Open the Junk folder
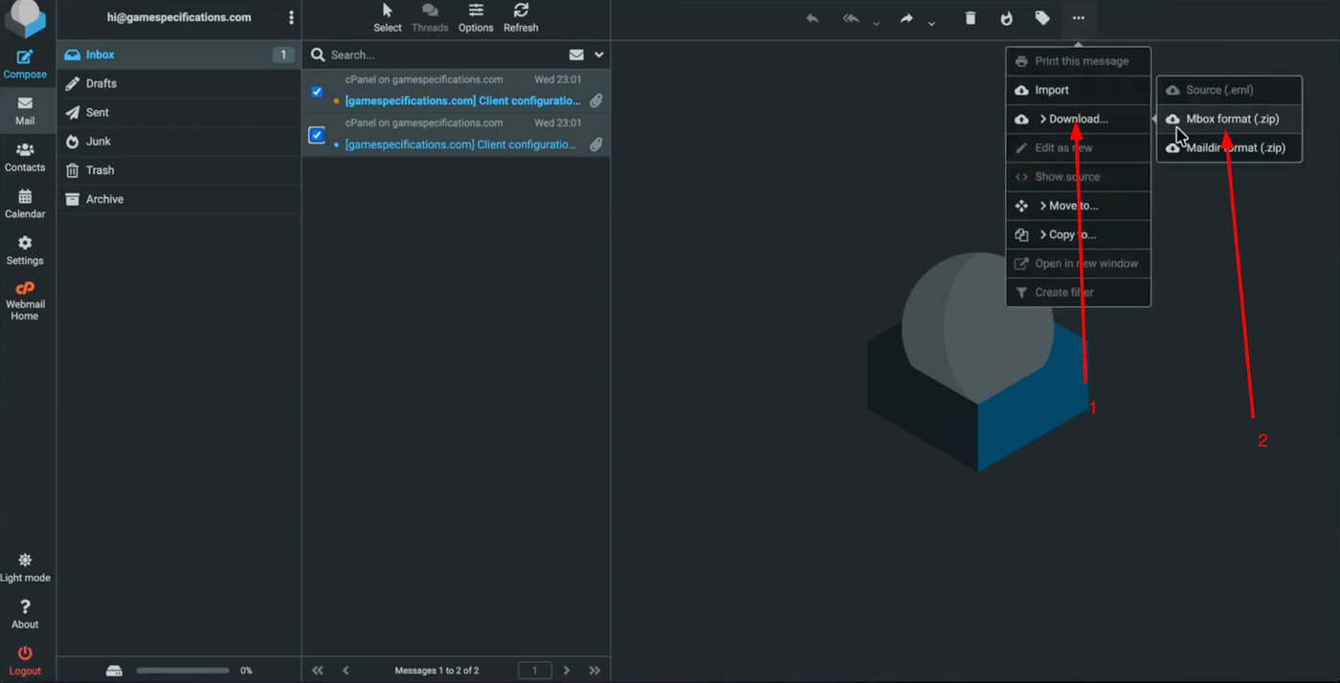Image resolution: width=1340 pixels, height=683 pixels. [x=98, y=142]
